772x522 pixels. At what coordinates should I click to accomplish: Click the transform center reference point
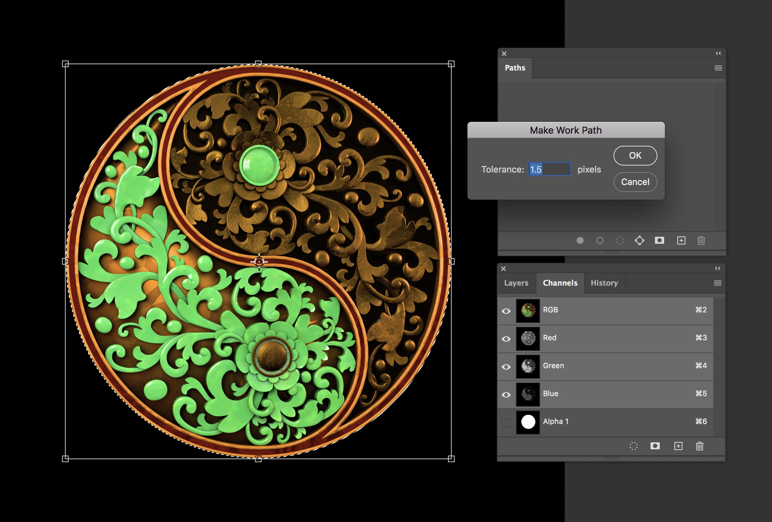pos(259,262)
